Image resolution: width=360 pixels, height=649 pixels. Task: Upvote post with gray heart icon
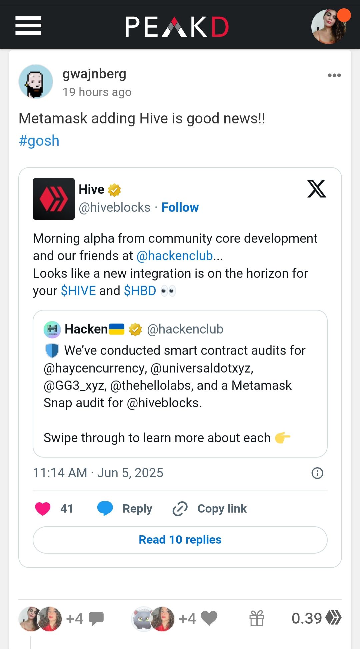click(x=209, y=618)
